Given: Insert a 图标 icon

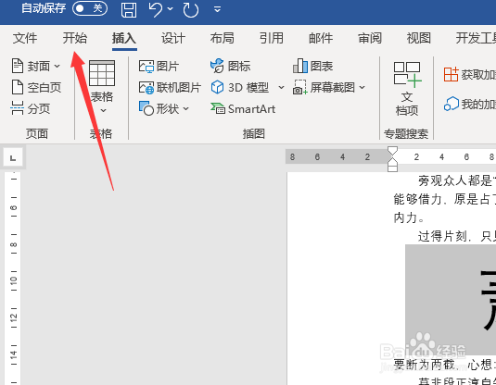Looking at the screenshot, I should click(x=231, y=66).
